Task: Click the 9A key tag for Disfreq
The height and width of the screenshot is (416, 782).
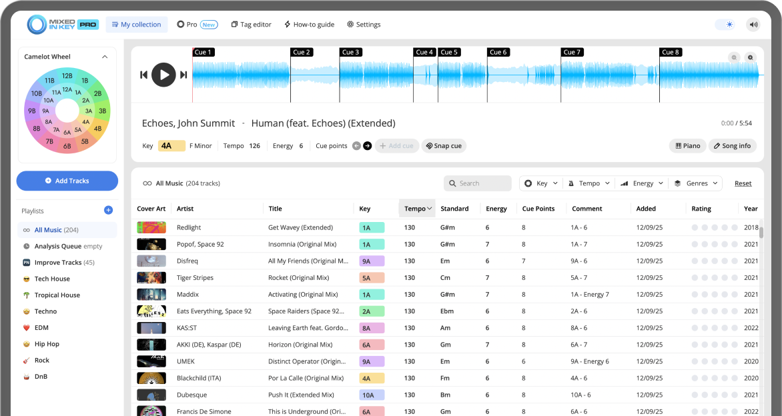Action: (372, 261)
